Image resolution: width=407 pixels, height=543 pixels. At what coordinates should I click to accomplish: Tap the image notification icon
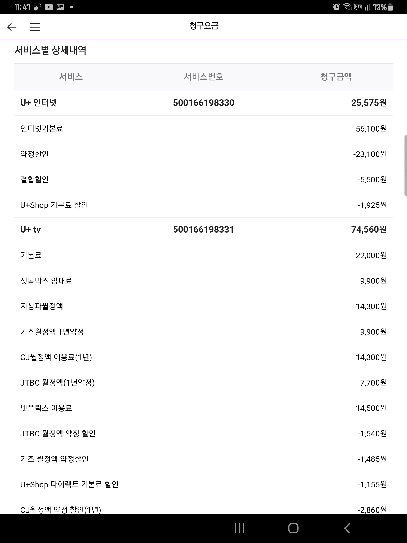pyautogui.click(x=60, y=7)
